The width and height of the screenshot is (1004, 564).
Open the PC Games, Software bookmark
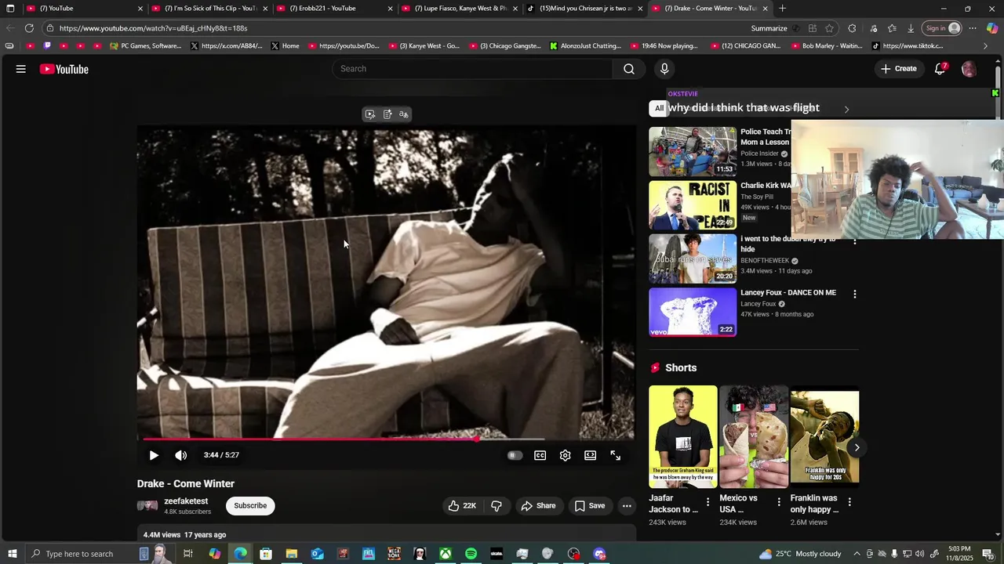146,46
